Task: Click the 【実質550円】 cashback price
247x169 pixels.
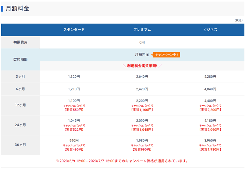Action: pyautogui.click(x=74, y=110)
